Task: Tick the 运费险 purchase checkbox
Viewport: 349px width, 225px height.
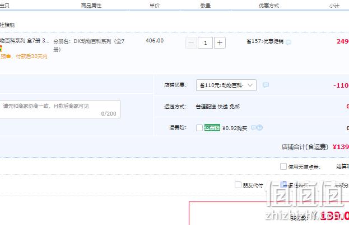Action: click(199, 128)
